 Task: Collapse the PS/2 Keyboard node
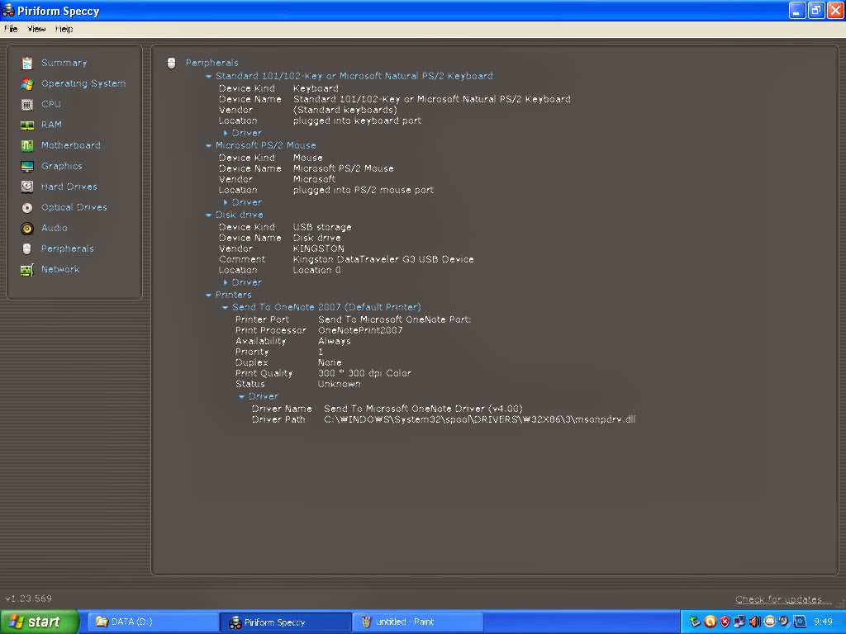pos(209,77)
